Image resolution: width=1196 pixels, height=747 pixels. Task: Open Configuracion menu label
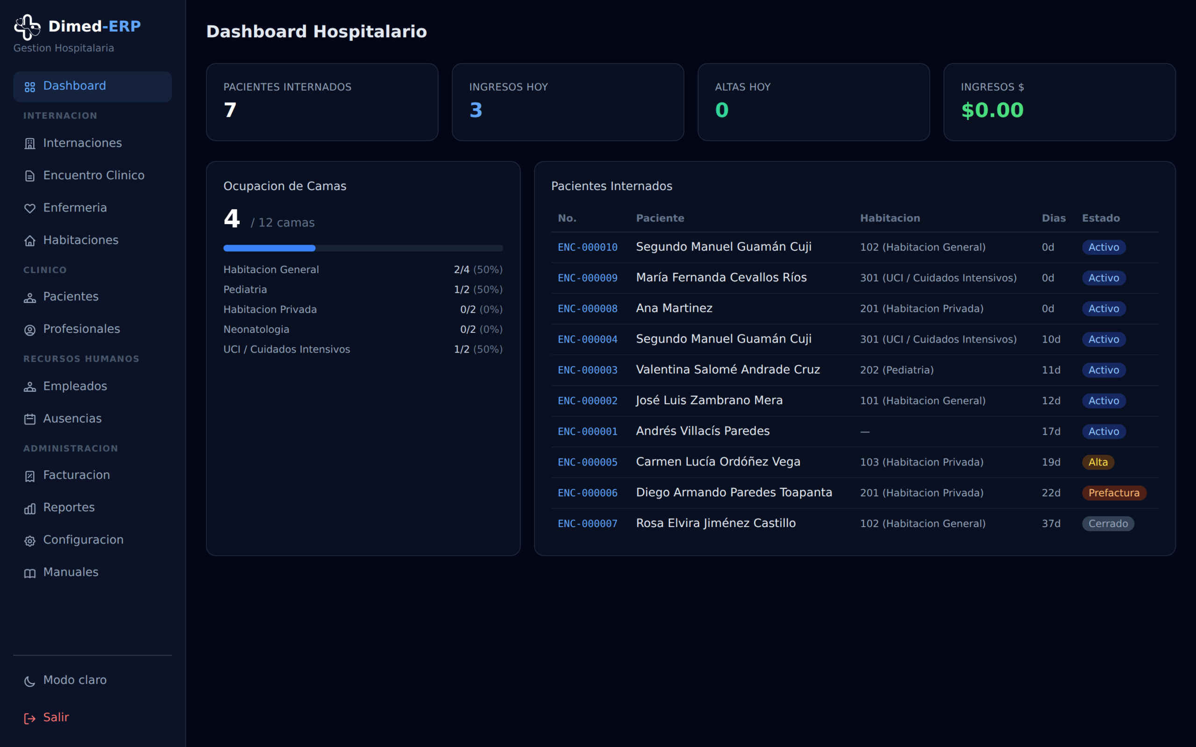[84, 540]
